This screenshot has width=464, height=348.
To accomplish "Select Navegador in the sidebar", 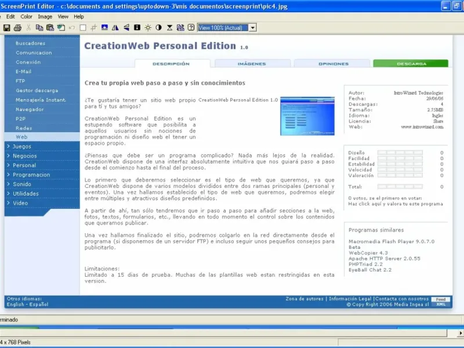I will click(30, 110).
